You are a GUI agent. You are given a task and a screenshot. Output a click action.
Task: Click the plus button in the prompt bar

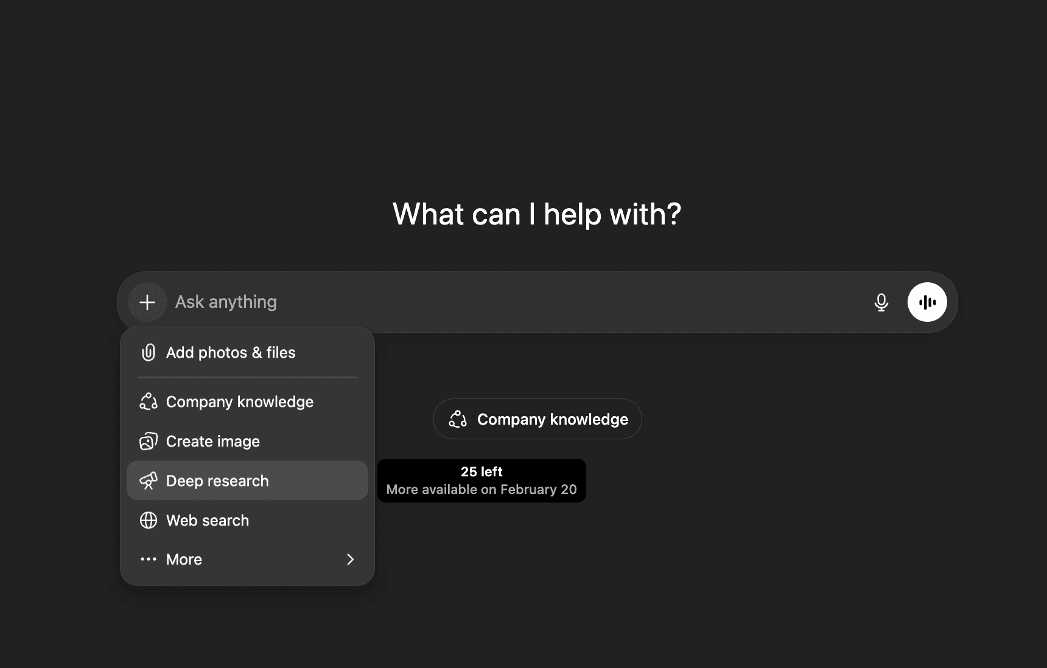click(x=147, y=302)
